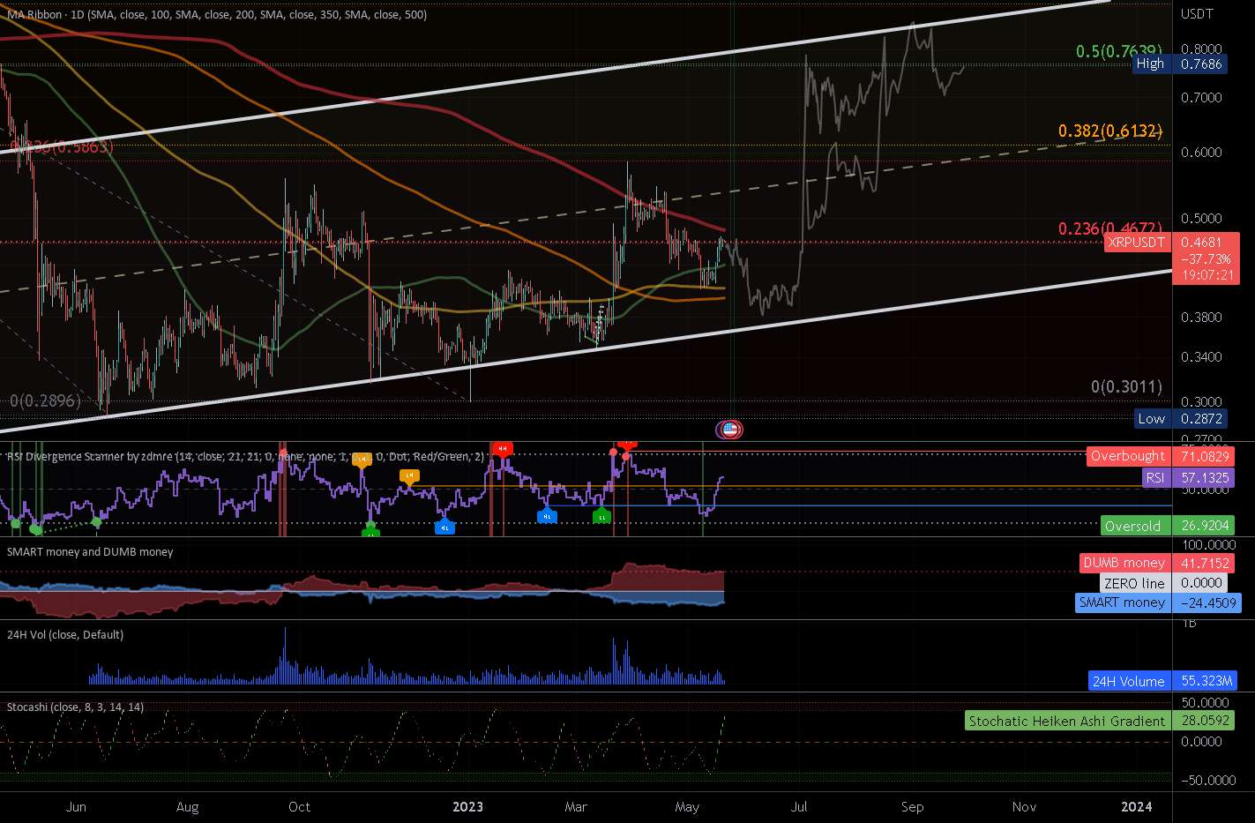Click the 0.5(0.7639) Fibonacci level label

(1118, 51)
